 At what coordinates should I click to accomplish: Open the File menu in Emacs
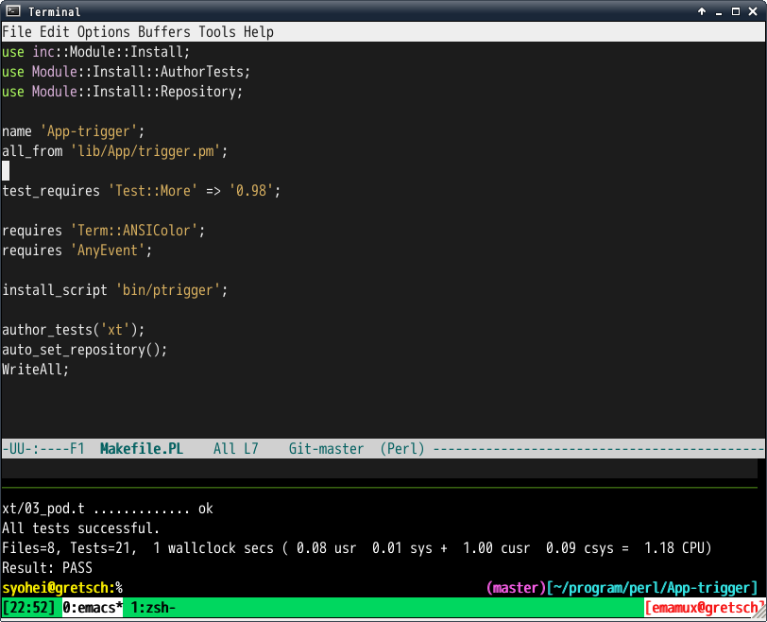point(17,32)
